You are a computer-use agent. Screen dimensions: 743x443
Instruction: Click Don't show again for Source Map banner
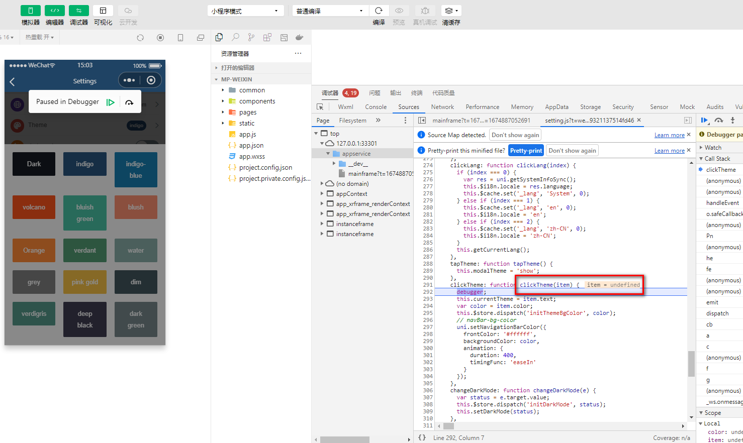pyautogui.click(x=515, y=135)
